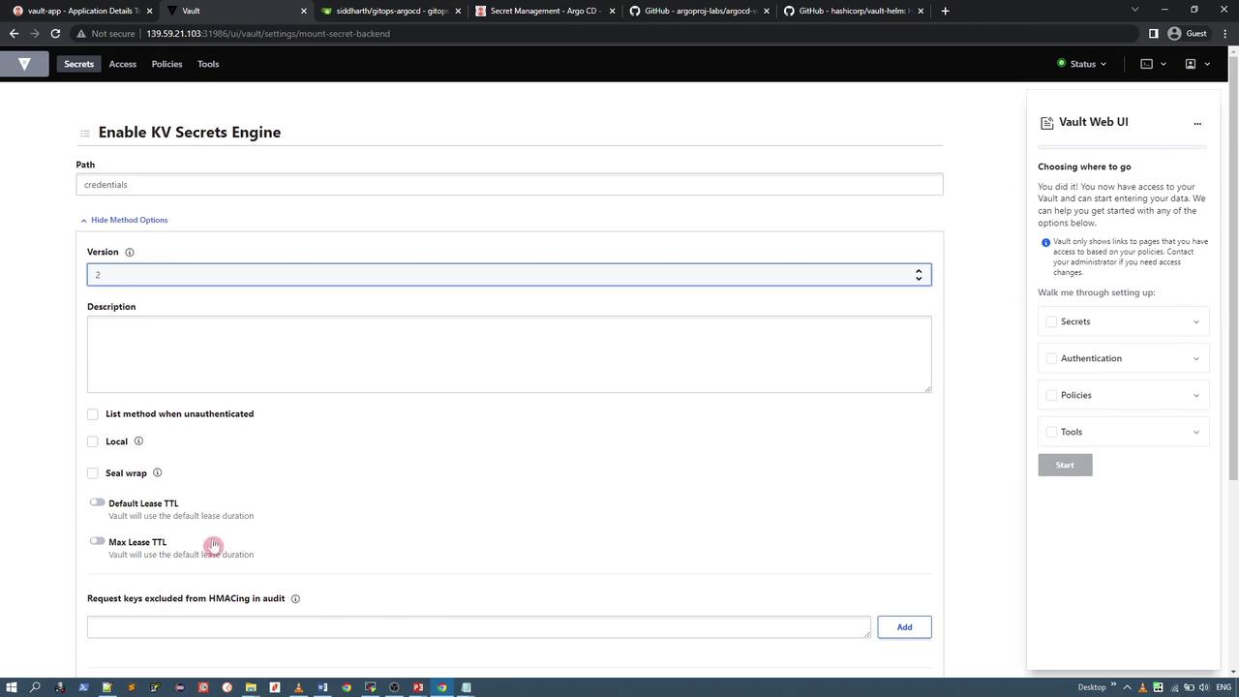Screen dimensions: 1239x697
Task: Switch to the hashicorp/vault-helm GitHub tab
Action: pyautogui.click(x=853, y=11)
